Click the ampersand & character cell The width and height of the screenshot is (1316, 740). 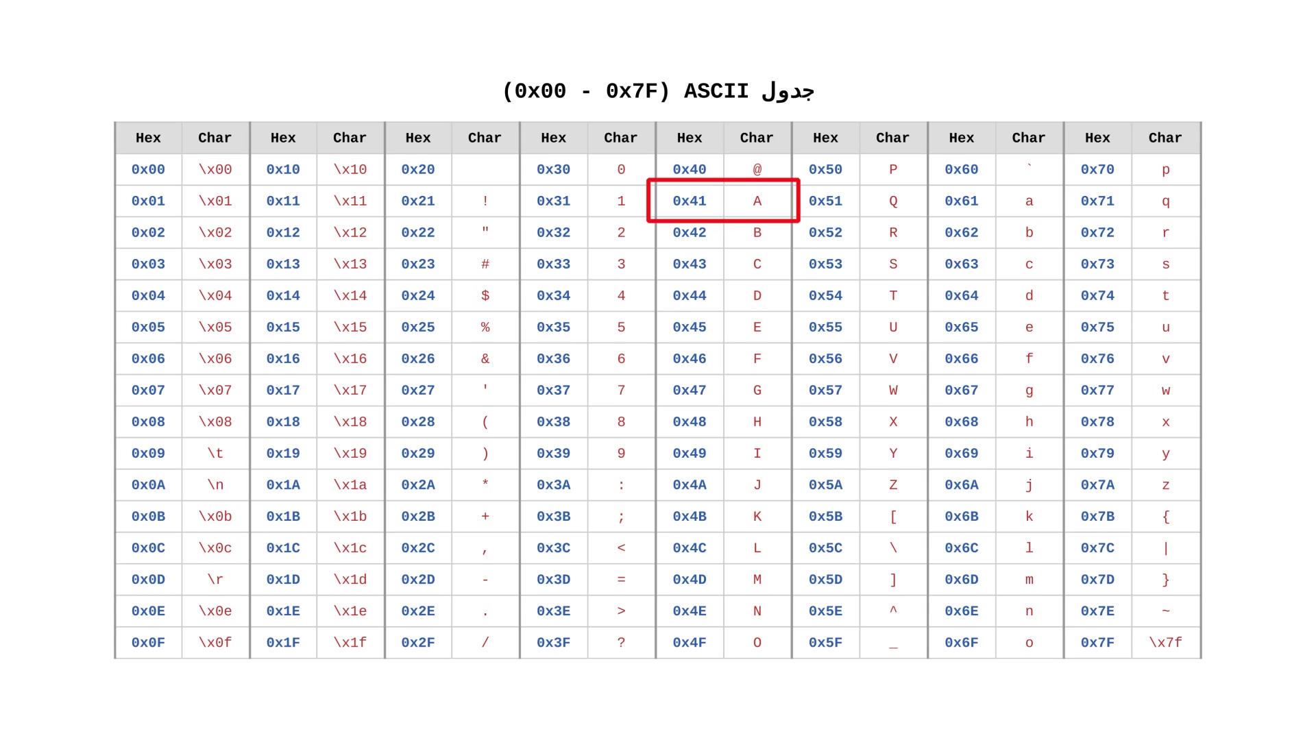pos(485,358)
